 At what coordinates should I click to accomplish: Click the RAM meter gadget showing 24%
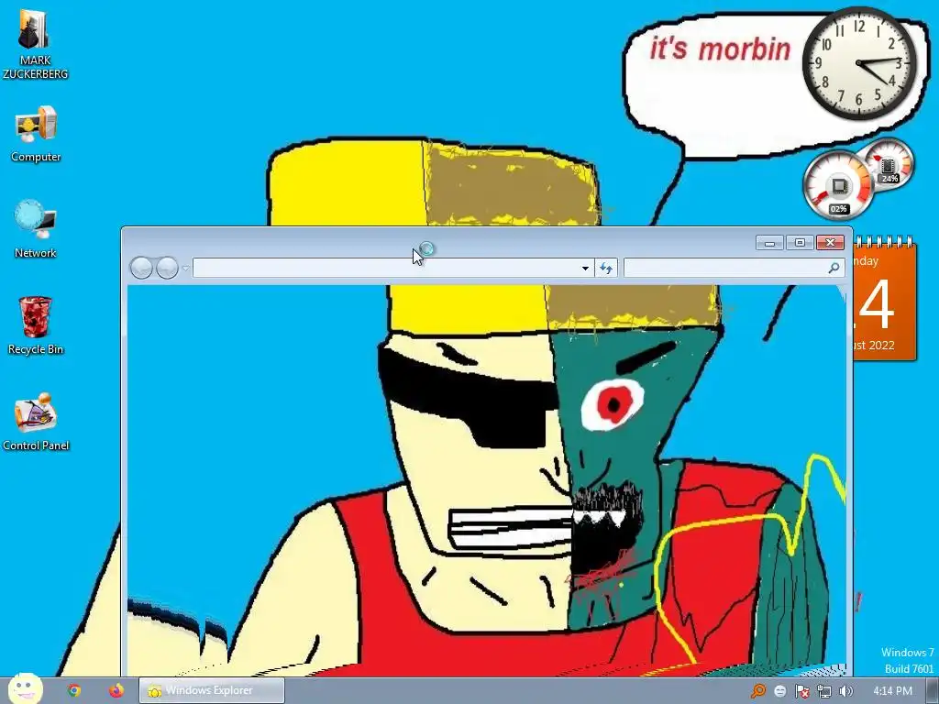pyautogui.click(x=889, y=163)
